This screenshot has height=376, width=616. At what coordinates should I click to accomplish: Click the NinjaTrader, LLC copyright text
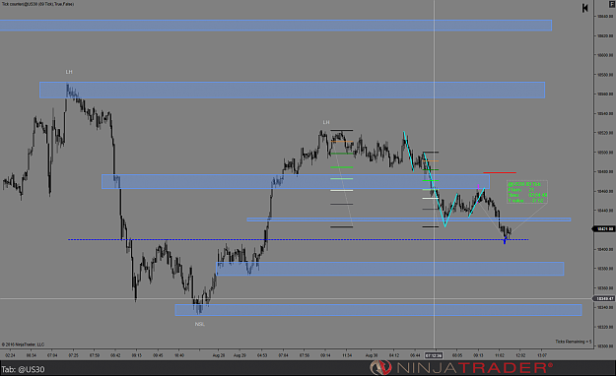point(23,345)
